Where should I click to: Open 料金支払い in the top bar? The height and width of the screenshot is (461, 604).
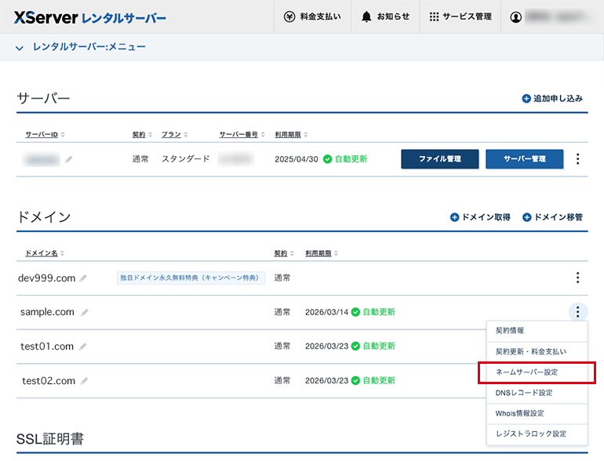pyautogui.click(x=312, y=16)
